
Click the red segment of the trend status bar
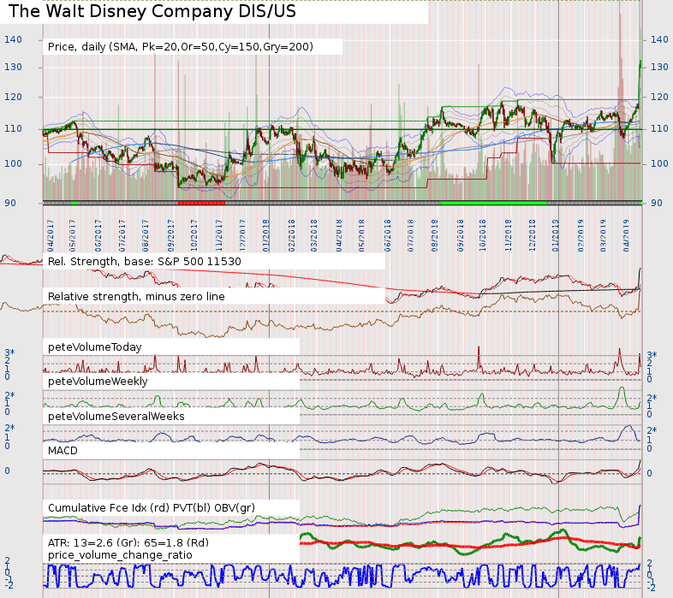point(201,203)
